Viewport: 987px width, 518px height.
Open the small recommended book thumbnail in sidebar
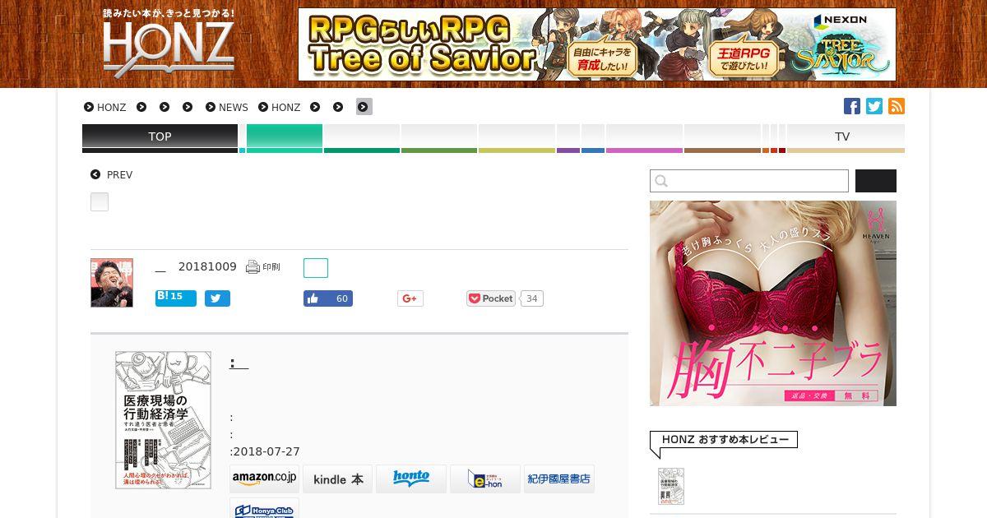[x=671, y=486]
